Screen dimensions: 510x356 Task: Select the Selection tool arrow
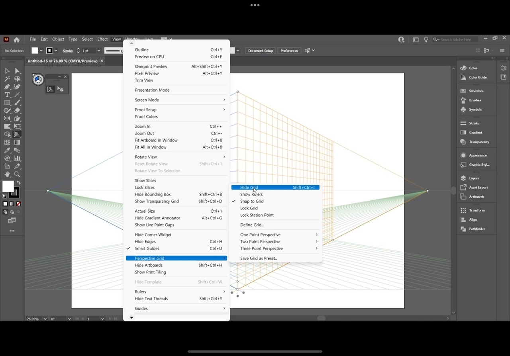point(7,71)
